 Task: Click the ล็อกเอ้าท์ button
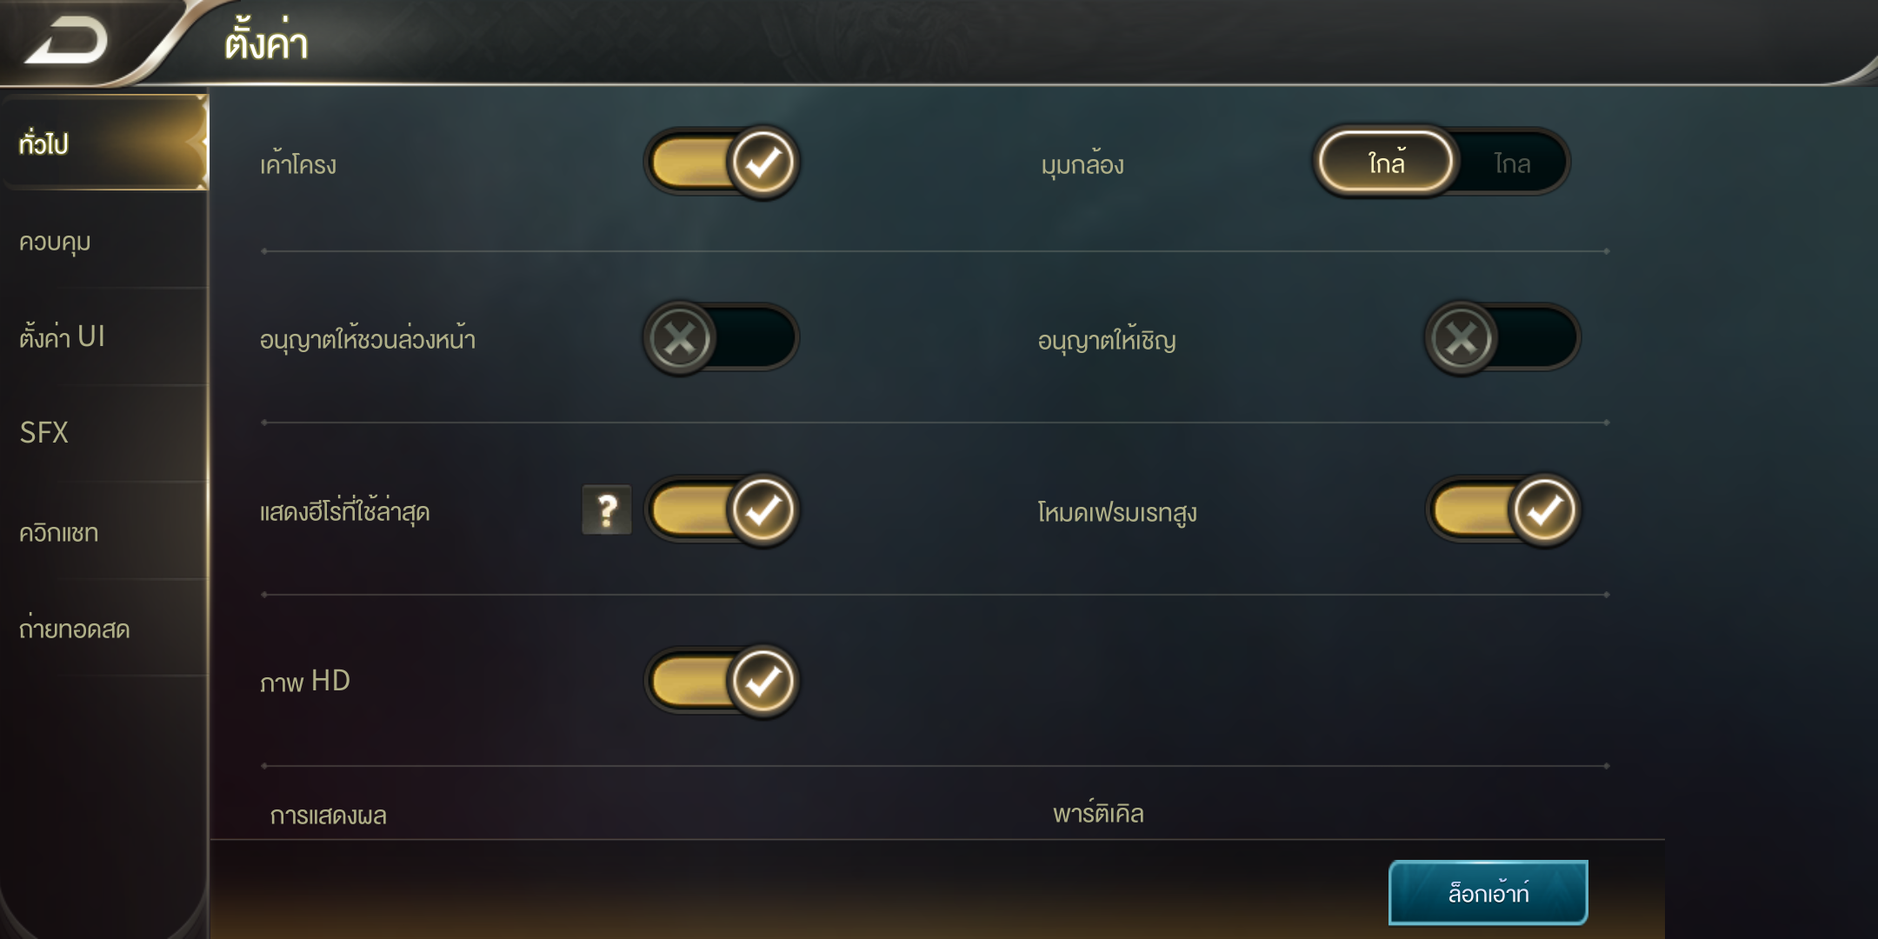(1488, 893)
